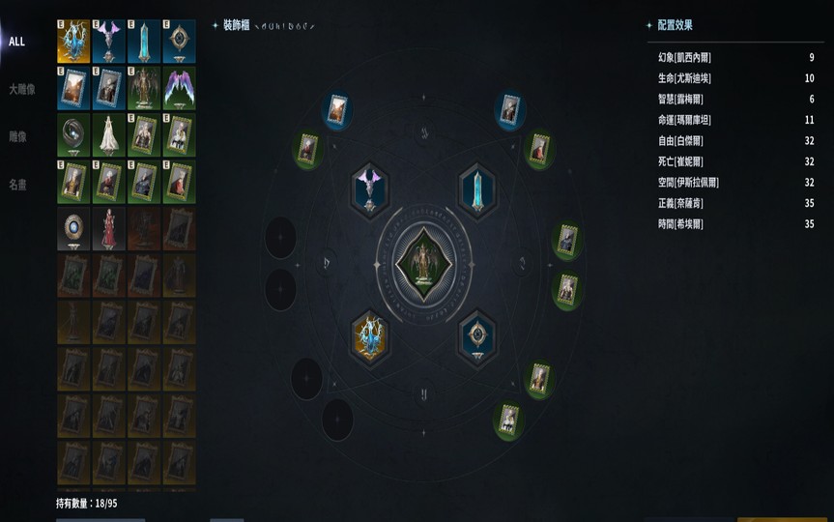Open the 大雕像 category tab
The width and height of the screenshot is (834, 522).
pyautogui.click(x=22, y=89)
